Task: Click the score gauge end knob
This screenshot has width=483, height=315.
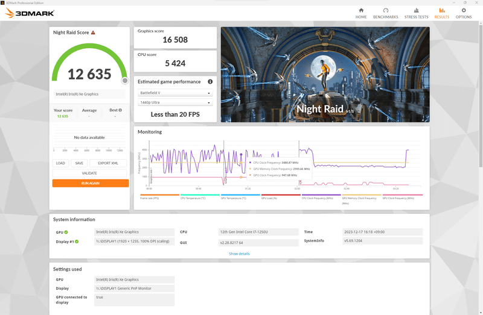Action: [125, 81]
